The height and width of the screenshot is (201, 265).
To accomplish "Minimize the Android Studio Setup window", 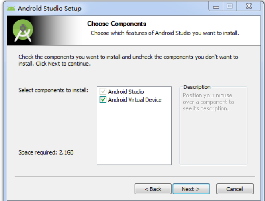I will (x=216, y=7).
